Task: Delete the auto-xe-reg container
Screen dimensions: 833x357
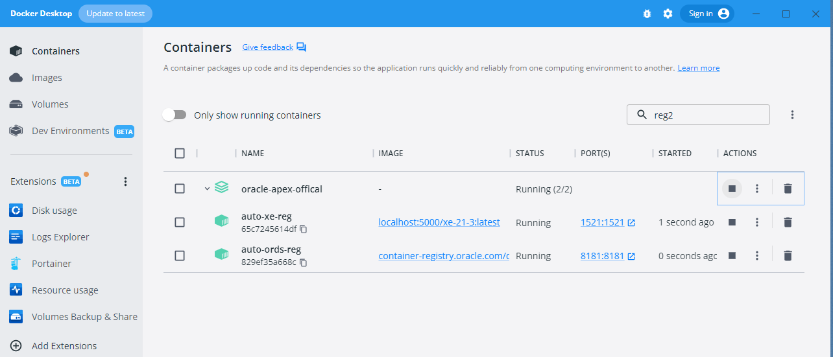Action: pyautogui.click(x=788, y=222)
